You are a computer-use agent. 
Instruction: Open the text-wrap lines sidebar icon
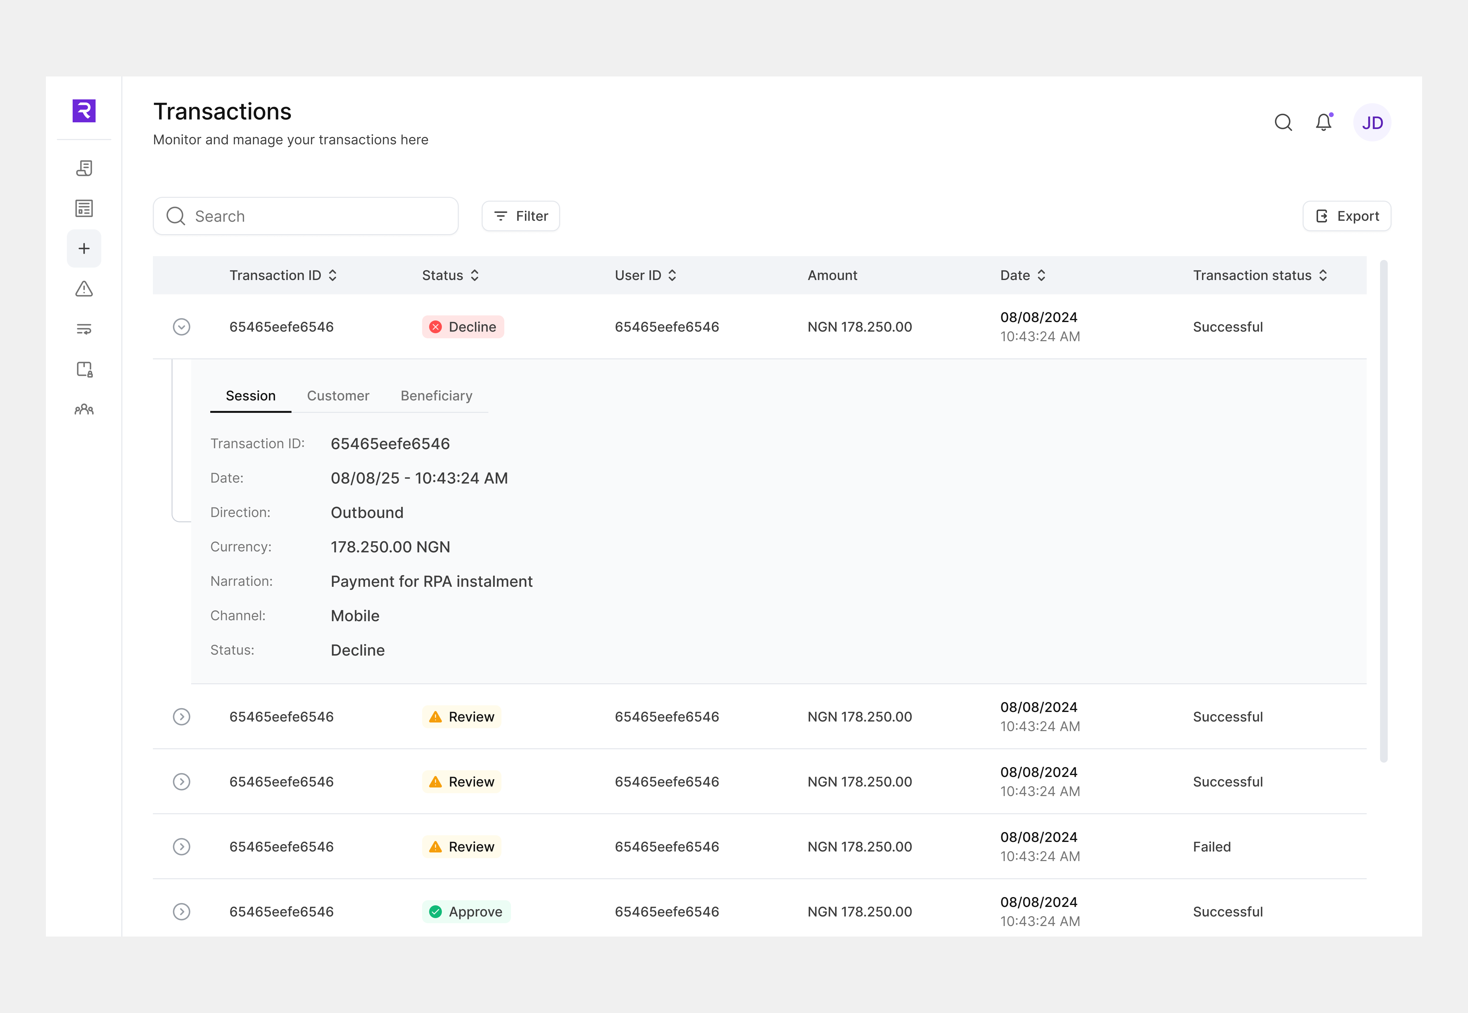click(x=84, y=329)
